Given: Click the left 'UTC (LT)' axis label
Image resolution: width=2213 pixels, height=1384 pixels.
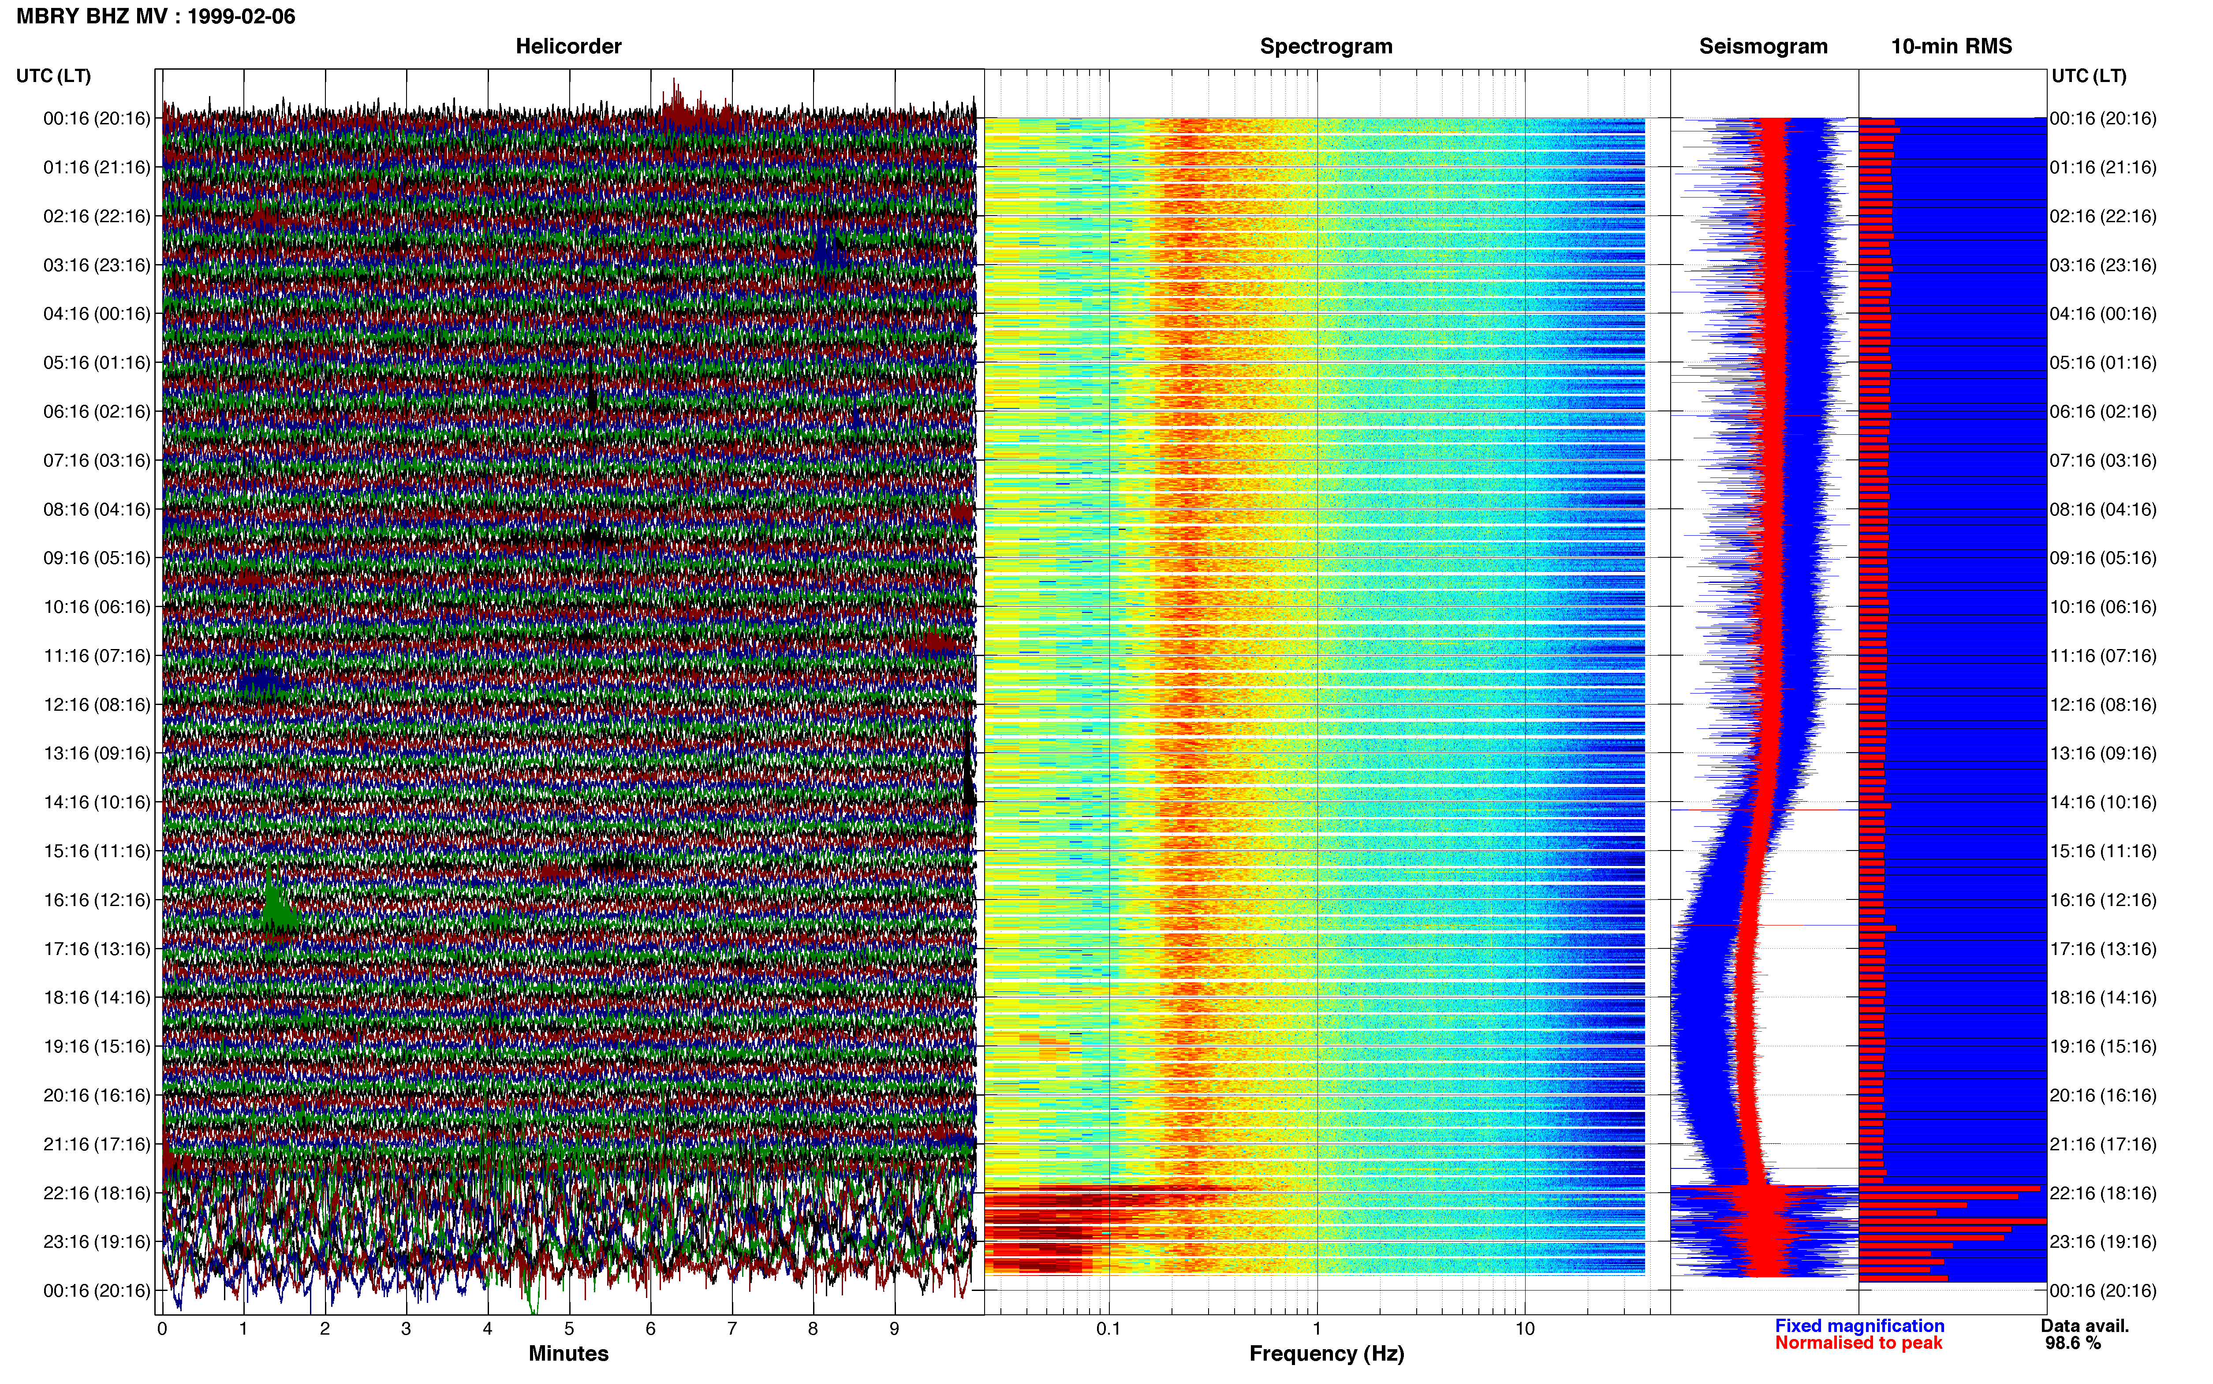Looking at the screenshot, I should (53, 76).
